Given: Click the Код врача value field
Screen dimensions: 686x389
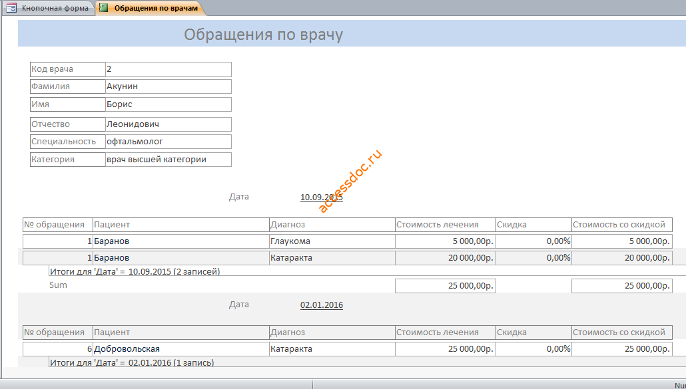Looking at the screenshot, I should point(169,69).
